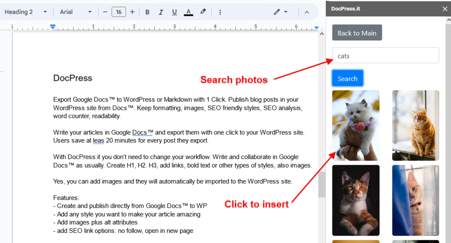451x243 pixels.
Task: Toggle italic formatting
Action: tap(161, 12)
